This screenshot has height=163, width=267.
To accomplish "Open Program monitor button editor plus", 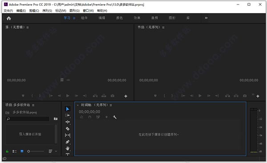I will tap(258, 96).
